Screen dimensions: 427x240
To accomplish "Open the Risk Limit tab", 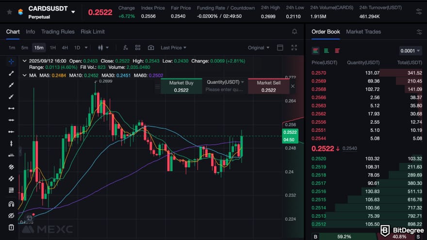I will (93, 32).
